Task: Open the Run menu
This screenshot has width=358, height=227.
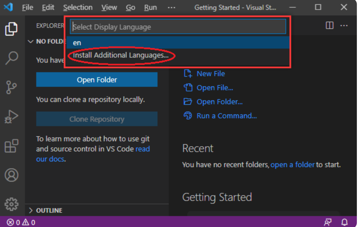Action: (x=151, y=7)
